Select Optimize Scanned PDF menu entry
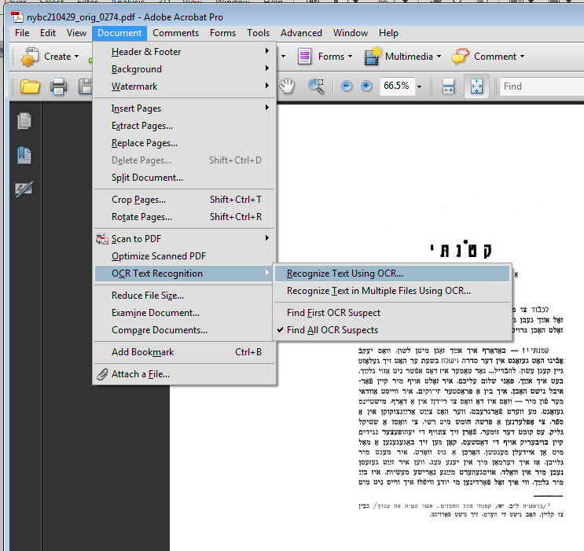This screenshot has width=584, height=551. click(160, 256)
